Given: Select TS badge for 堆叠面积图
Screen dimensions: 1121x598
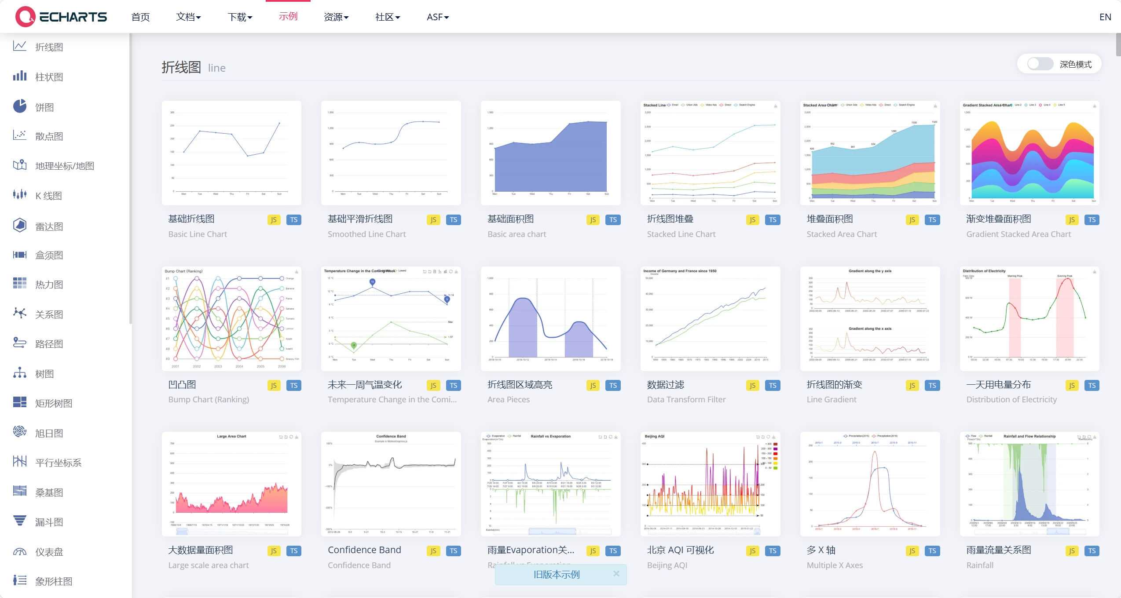Looking at the screenshot, I should coord(932,220).
